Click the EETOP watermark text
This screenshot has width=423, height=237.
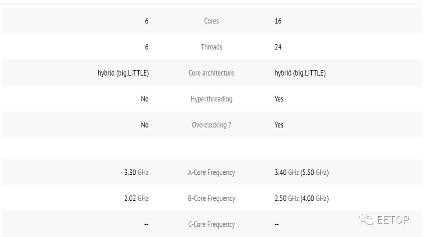[x=393, y=220]
